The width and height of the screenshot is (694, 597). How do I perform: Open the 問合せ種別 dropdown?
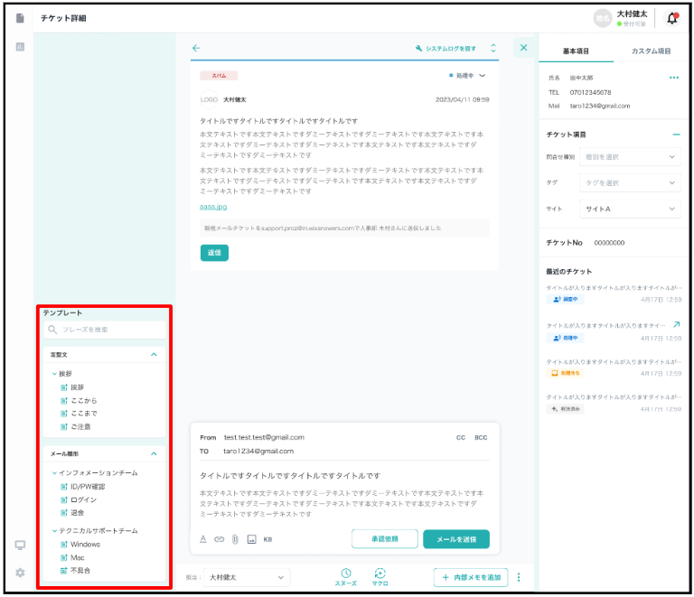629,157
